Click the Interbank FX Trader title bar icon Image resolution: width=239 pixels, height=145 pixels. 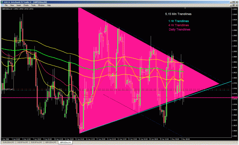[x=2, y=2]
